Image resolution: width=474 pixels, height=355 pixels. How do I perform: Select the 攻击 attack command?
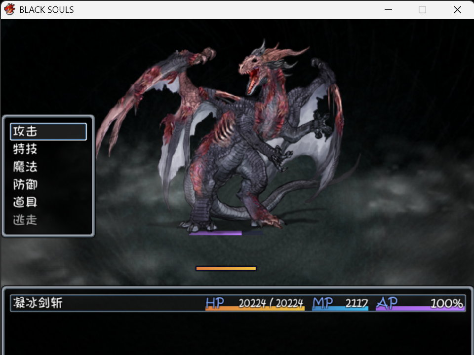(x=48, y=132)
